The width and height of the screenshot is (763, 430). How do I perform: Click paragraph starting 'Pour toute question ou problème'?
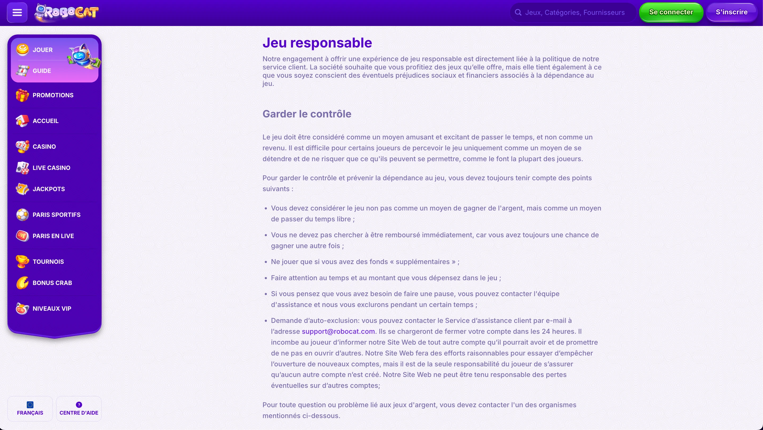(x=419, y=410)
